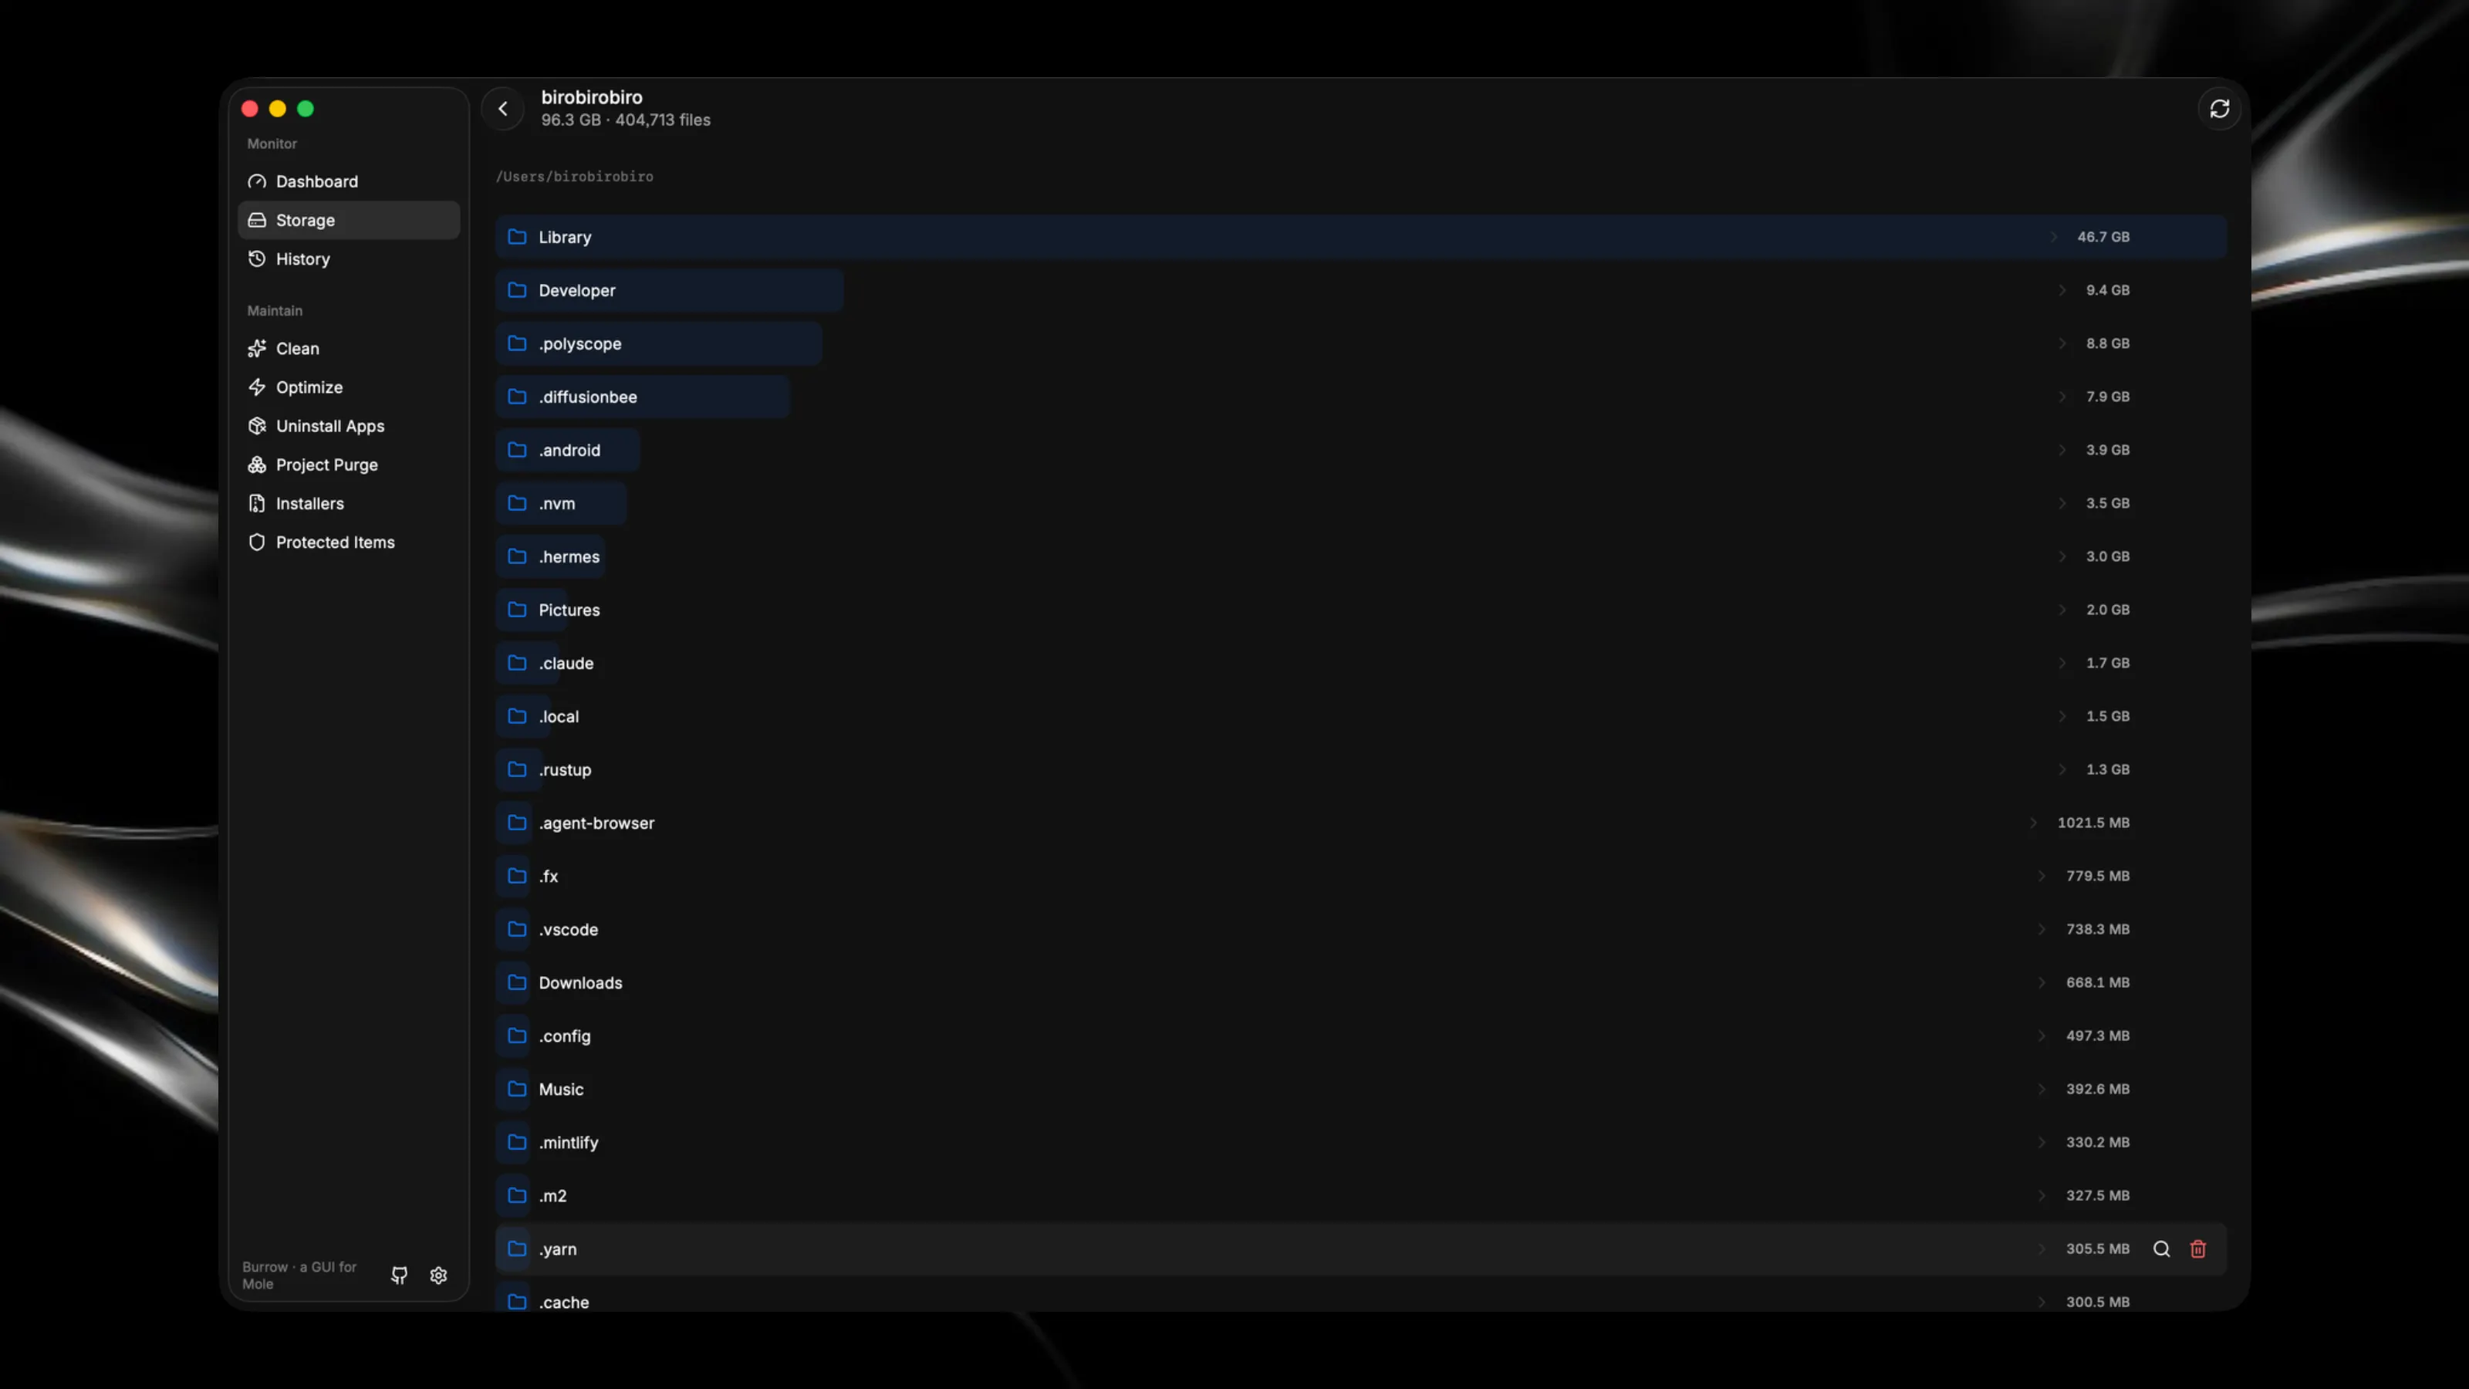This screenshot has height=1389, width=2469.
Task: Expand .vscode via its chevron
Action: [2042, 929]
